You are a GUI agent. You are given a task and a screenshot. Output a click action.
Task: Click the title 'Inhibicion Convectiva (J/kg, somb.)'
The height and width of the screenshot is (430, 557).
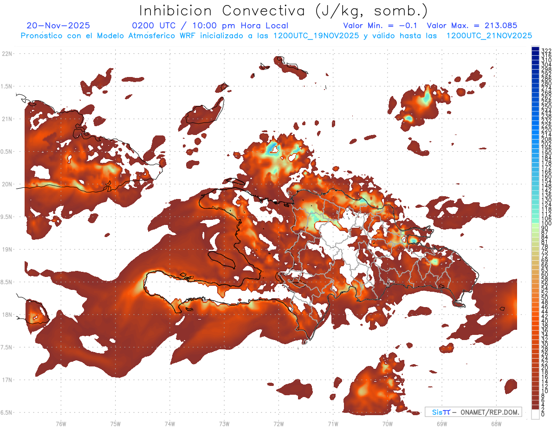[284, 11]
